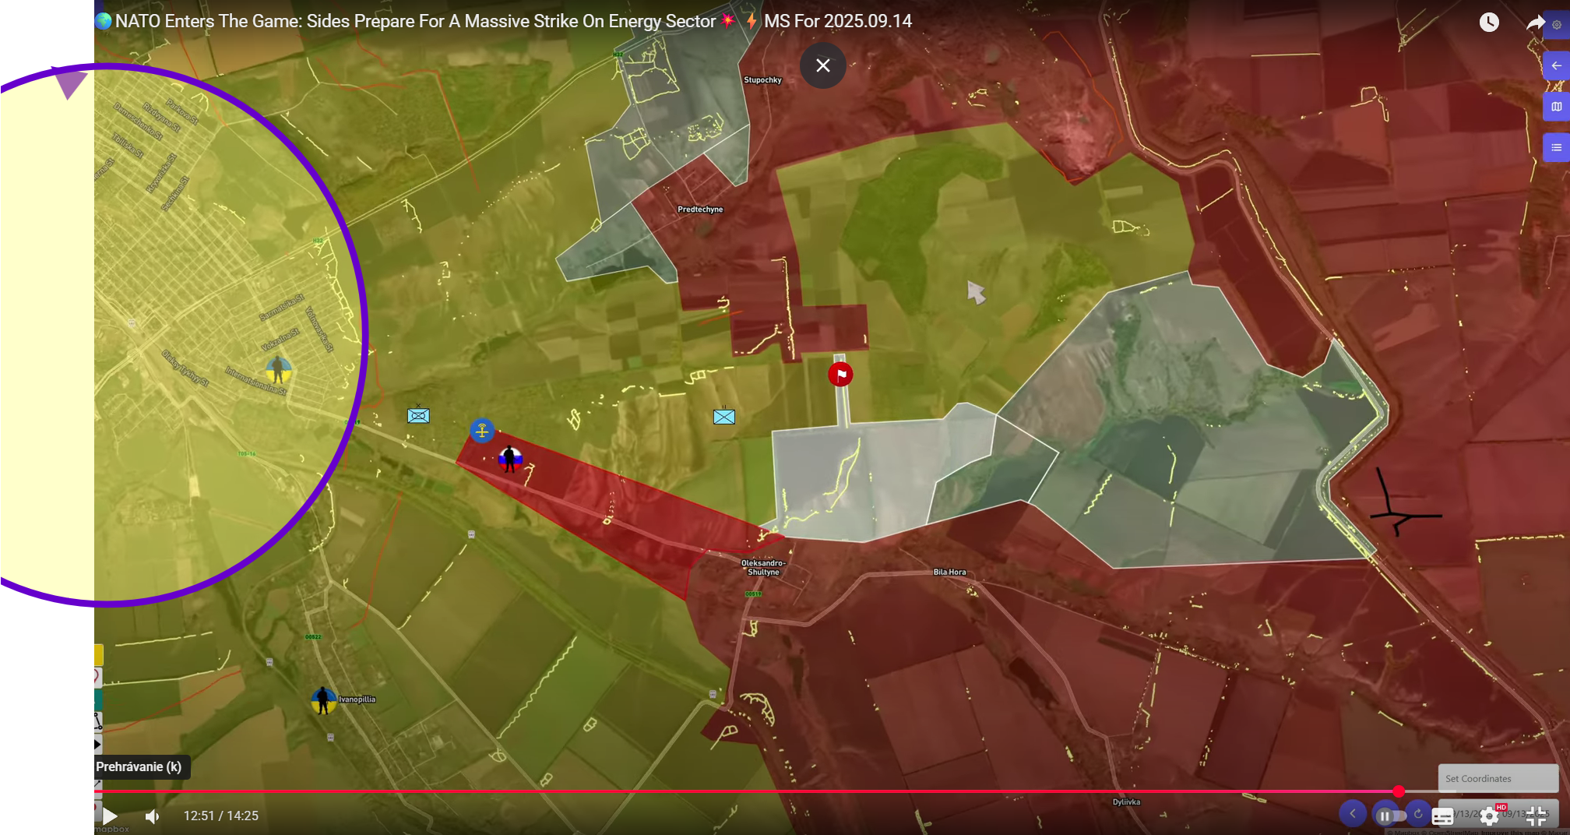Open Watch Later clock icon
The image size is (1570, 835).
click(x=1488, y=22)
